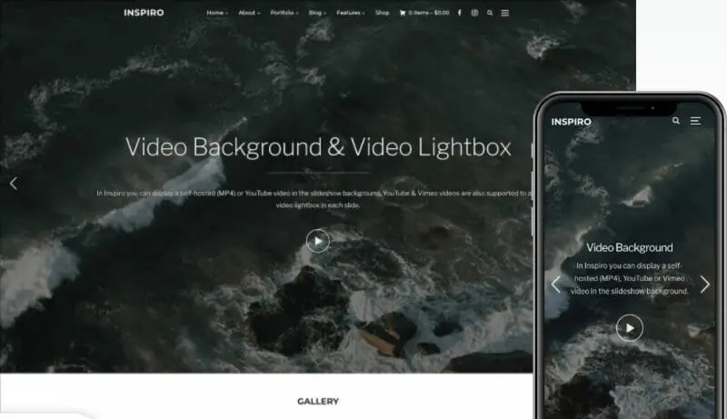
Task: Open the desktop hamburger menu icon
Action: [x=504, y=13]
